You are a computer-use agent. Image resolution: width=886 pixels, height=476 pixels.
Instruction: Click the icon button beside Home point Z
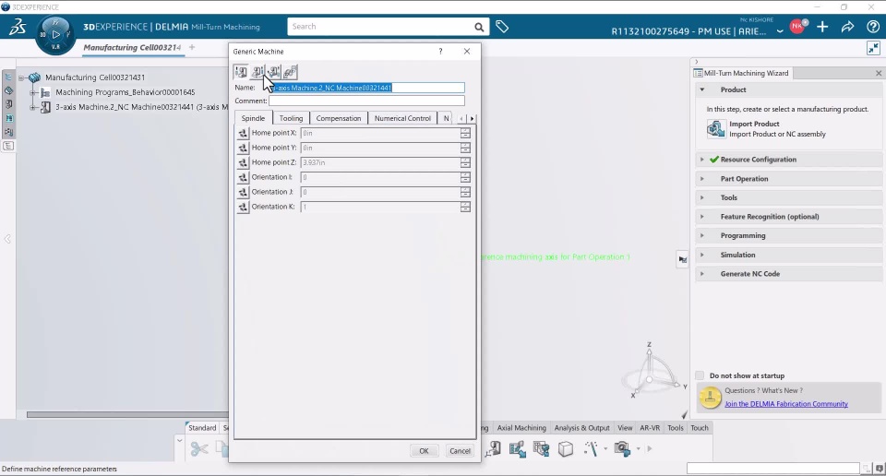pos(243,162)
